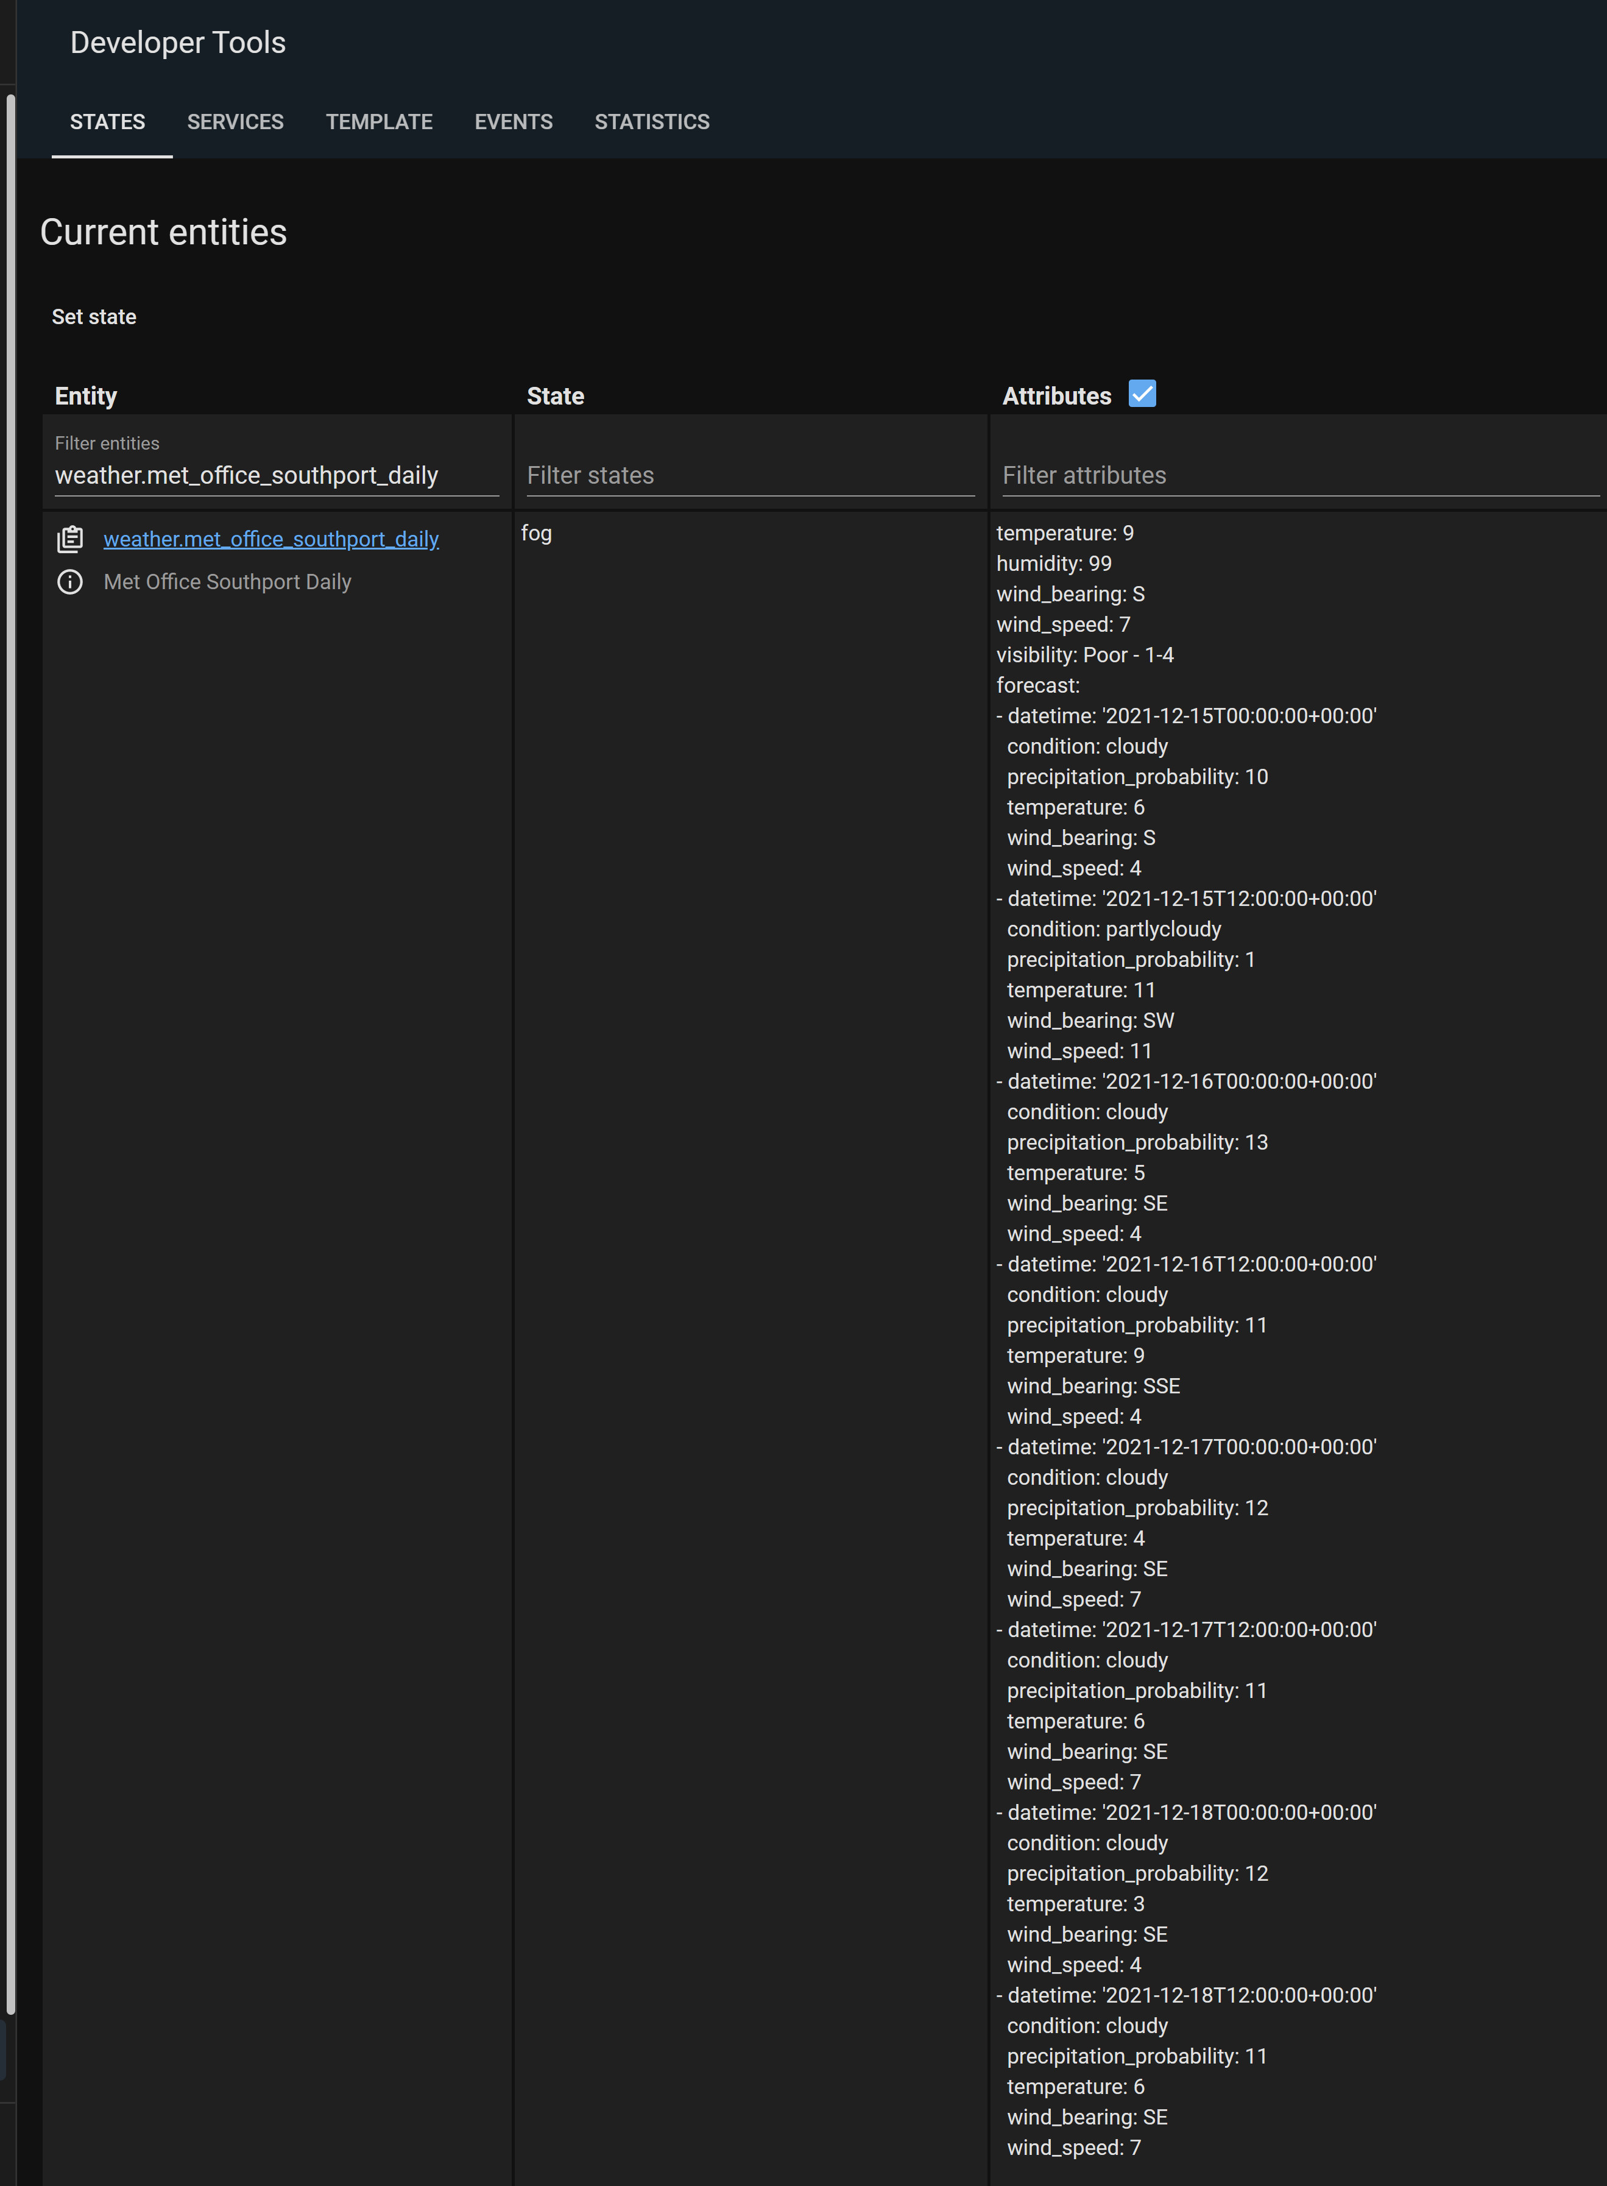Viewport: 1607px width, 2186px height.
Task: Click the State column header
Action: click(554, 395)
